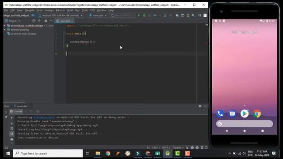The width and height of the screenshot is (283, 159).
Task: Tap the emulator recents square button
Action: (262, 131)
